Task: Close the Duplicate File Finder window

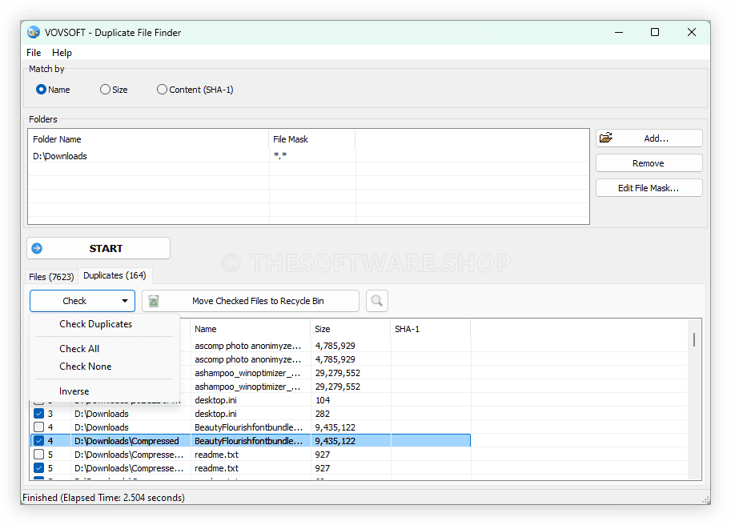Action: 692,32
